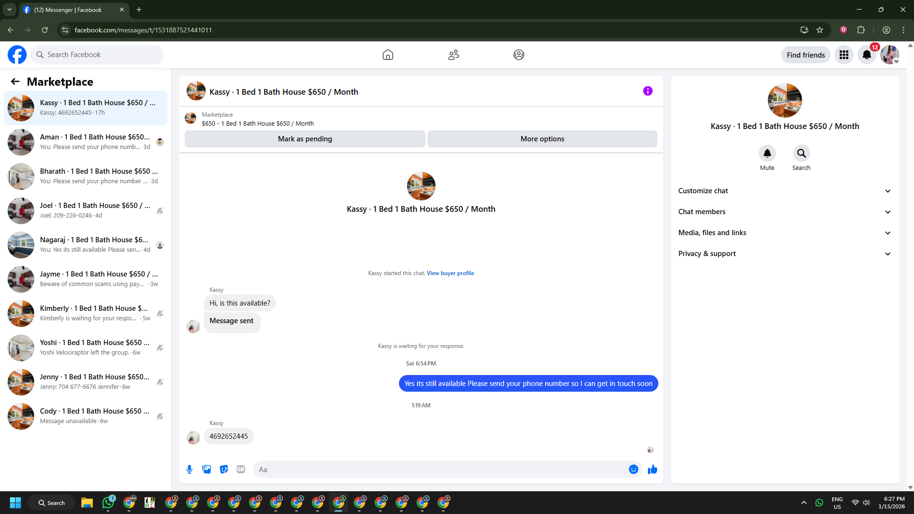Open the Friends tab in the top navigation
Screen dimensions: 914x514
(x=453, y=55)
